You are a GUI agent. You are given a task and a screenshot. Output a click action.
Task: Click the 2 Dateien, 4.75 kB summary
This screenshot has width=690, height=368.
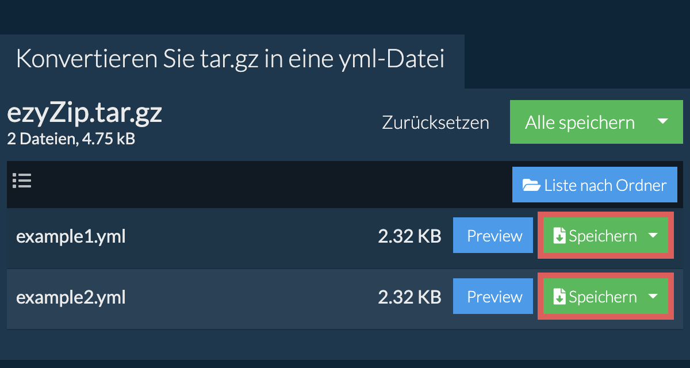71,139
